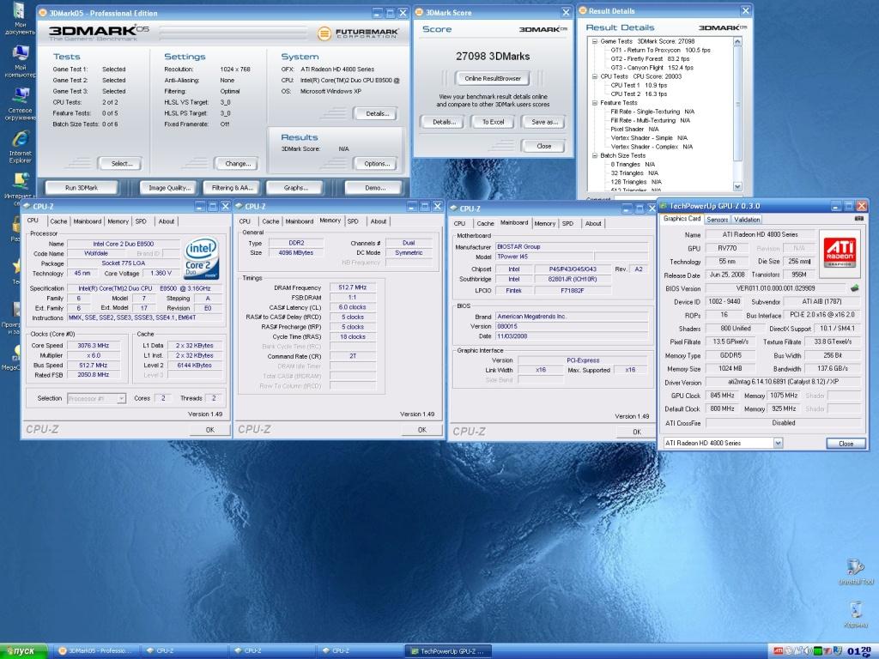The height and width of the screenshot is (659, 879).
Task: Click Change button under Settings
Action: (237, 164)
